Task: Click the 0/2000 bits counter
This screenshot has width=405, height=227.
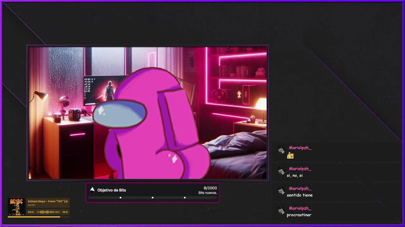Action: coord(210,188)
